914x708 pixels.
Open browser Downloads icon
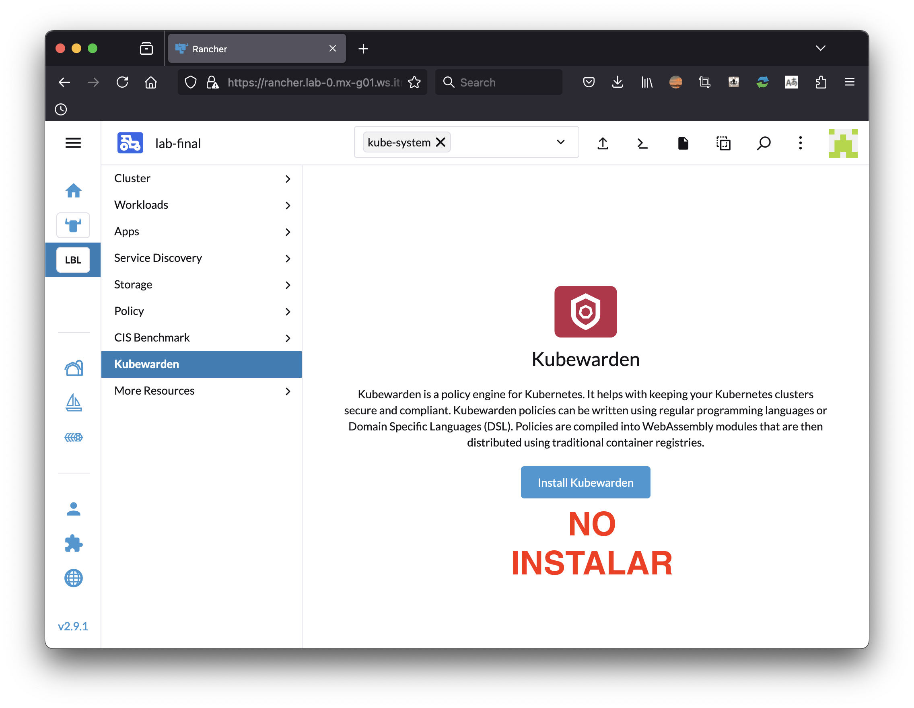(x=617, y=82)
